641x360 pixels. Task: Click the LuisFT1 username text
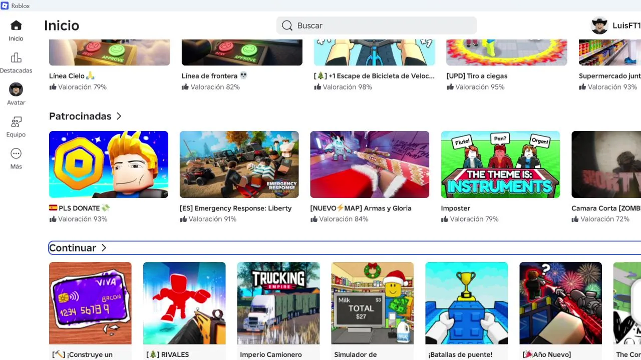click(626, 25)
